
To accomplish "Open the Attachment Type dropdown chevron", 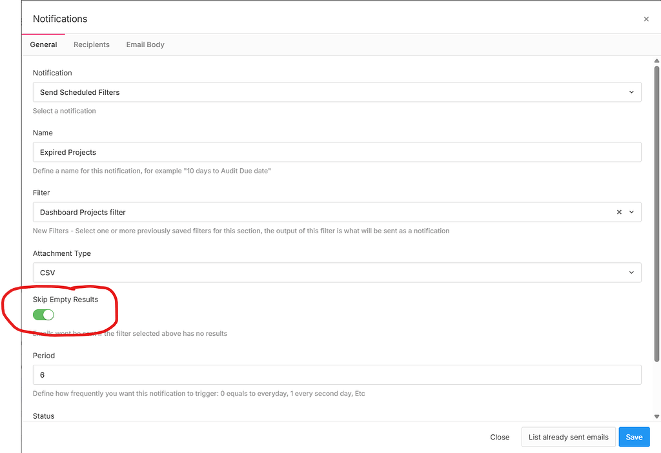I will (631, 272).
